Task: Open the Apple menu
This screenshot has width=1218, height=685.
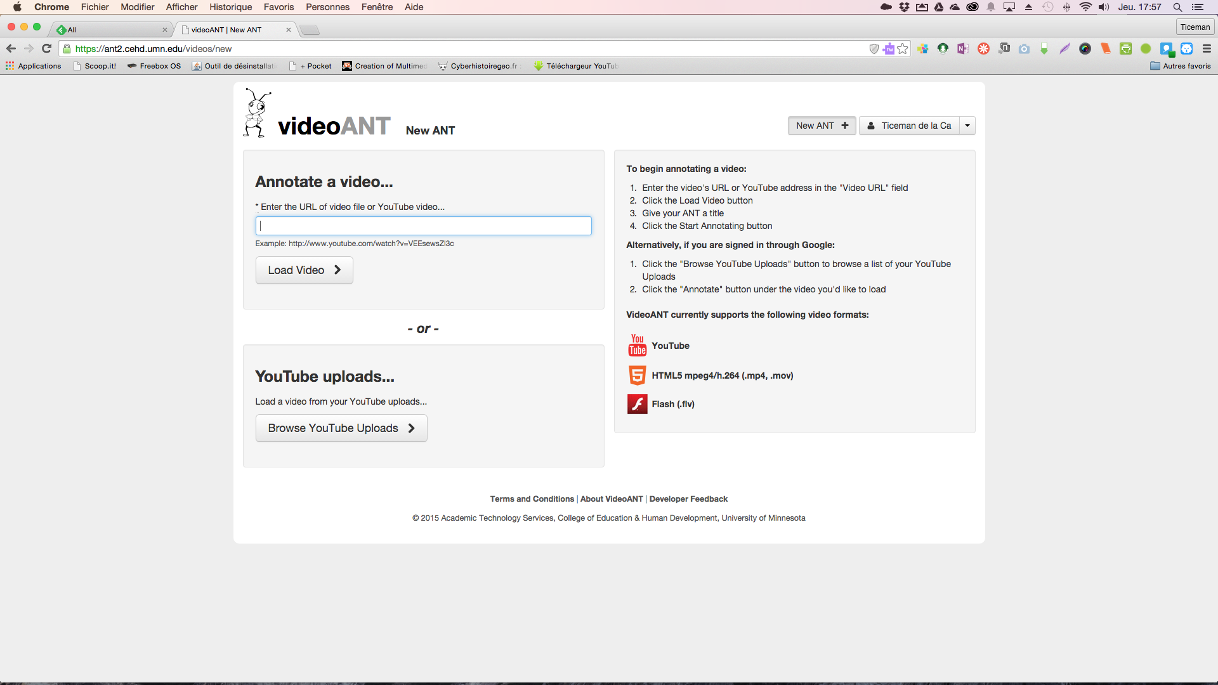Action: (x=17, y=7)
